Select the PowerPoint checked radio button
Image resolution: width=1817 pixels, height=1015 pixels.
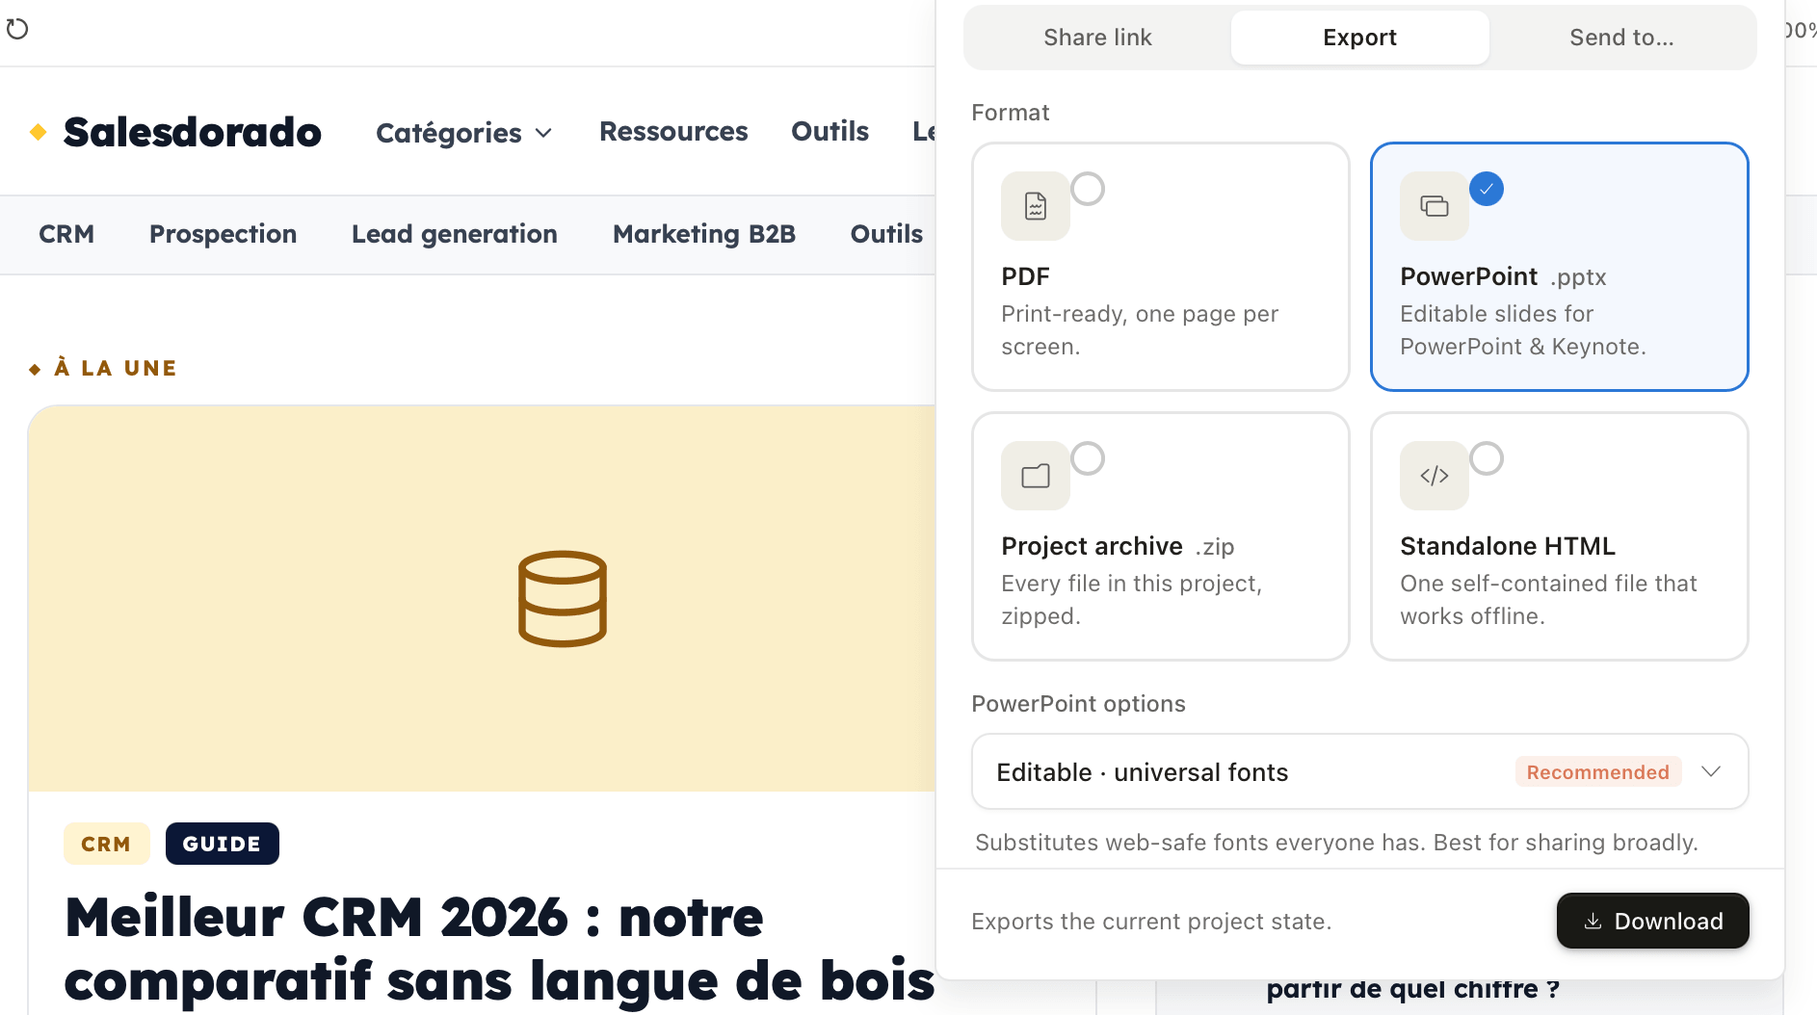[x=1487, y=189]
